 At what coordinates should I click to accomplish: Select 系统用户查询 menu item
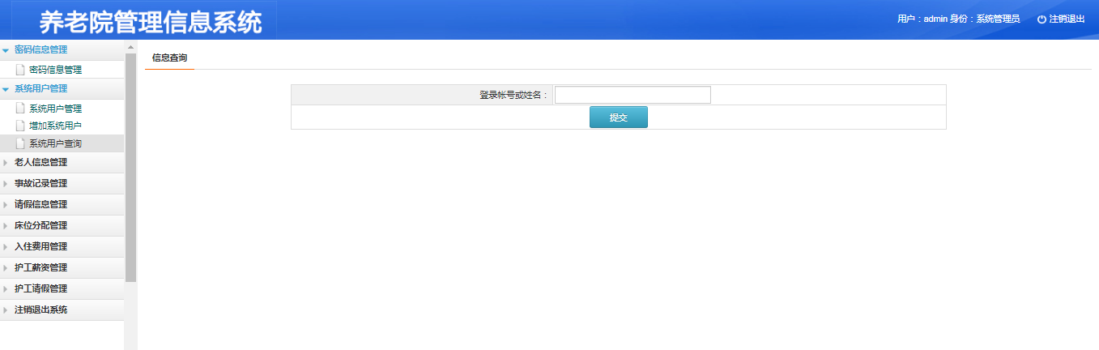pyautogui.click(x=55, y=144)
